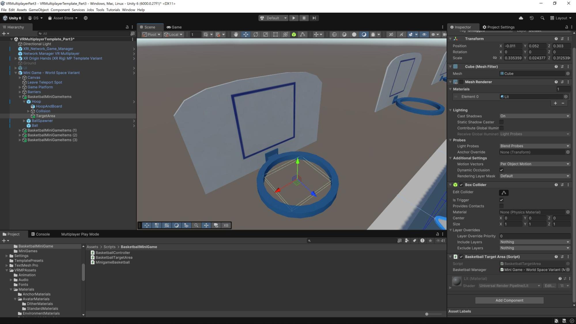Select the Rotate tool

click(x=256, y=34)
